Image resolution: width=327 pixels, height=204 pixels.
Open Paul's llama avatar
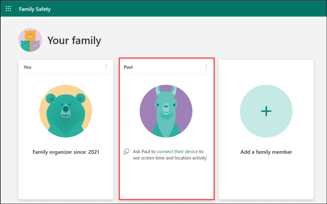165,111
